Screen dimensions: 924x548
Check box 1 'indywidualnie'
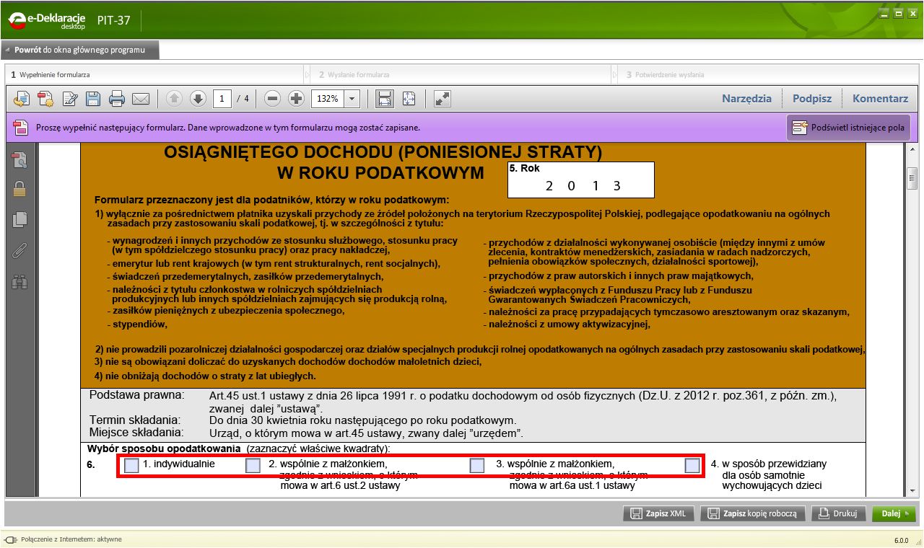click(x=131, y=465)
